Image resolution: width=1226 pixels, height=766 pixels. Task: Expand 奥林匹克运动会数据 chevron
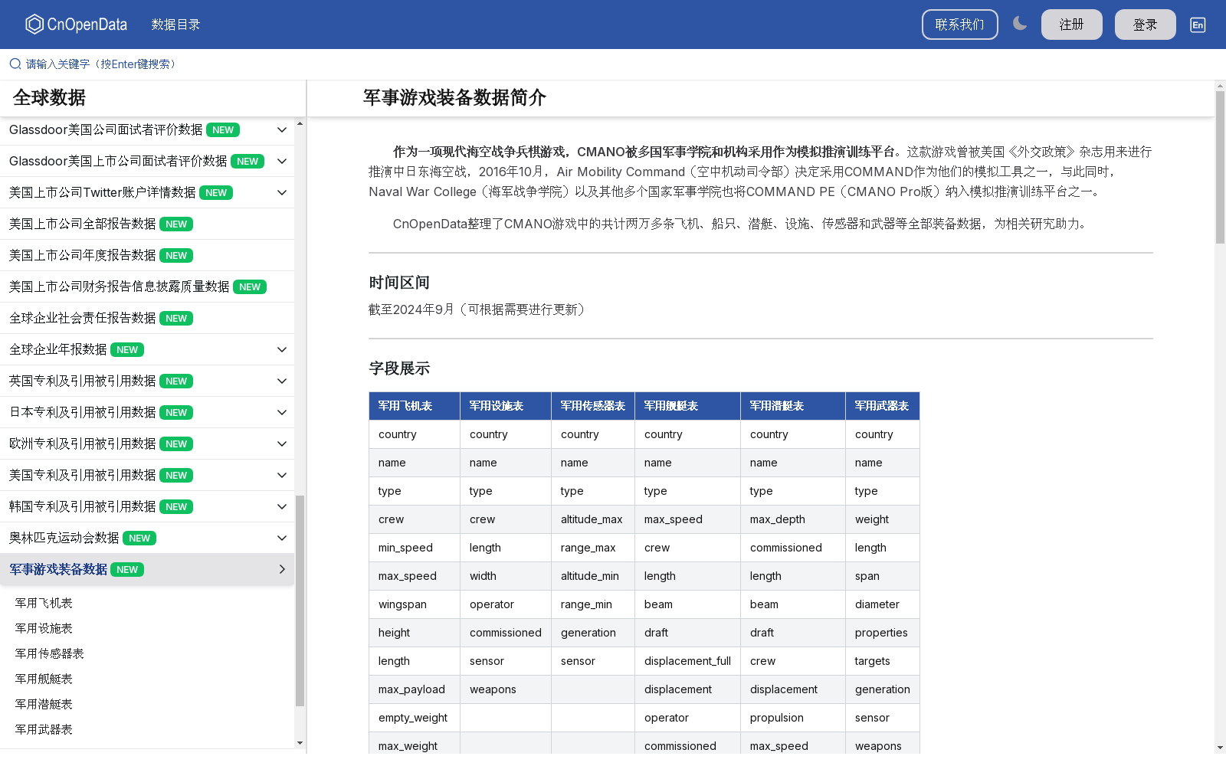point(282,538)
